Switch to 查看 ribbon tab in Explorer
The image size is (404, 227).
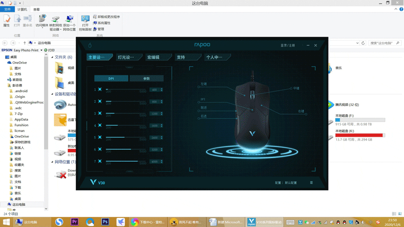[36, 10]
